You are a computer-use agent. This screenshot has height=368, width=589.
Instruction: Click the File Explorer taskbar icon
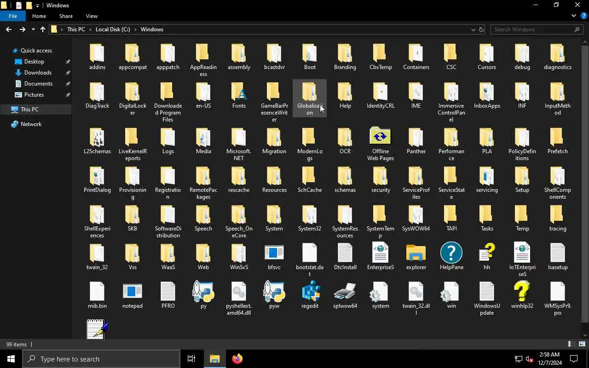214,359
